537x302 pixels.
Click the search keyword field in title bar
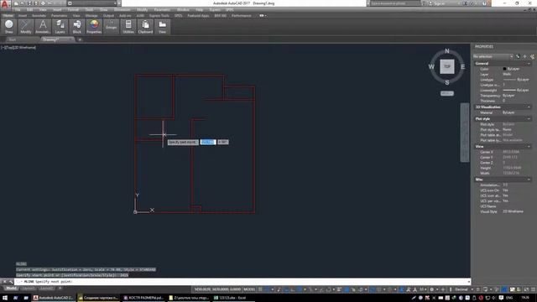click(x=395, y=3)
